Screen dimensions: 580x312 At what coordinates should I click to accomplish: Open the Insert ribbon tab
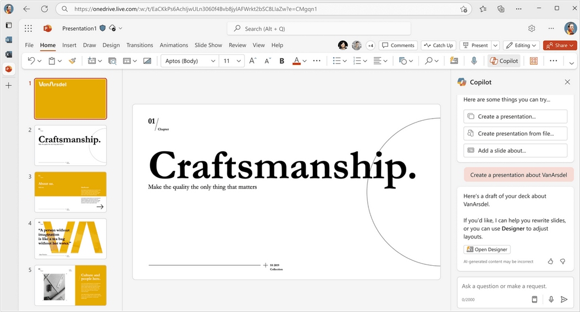[69, 45]
